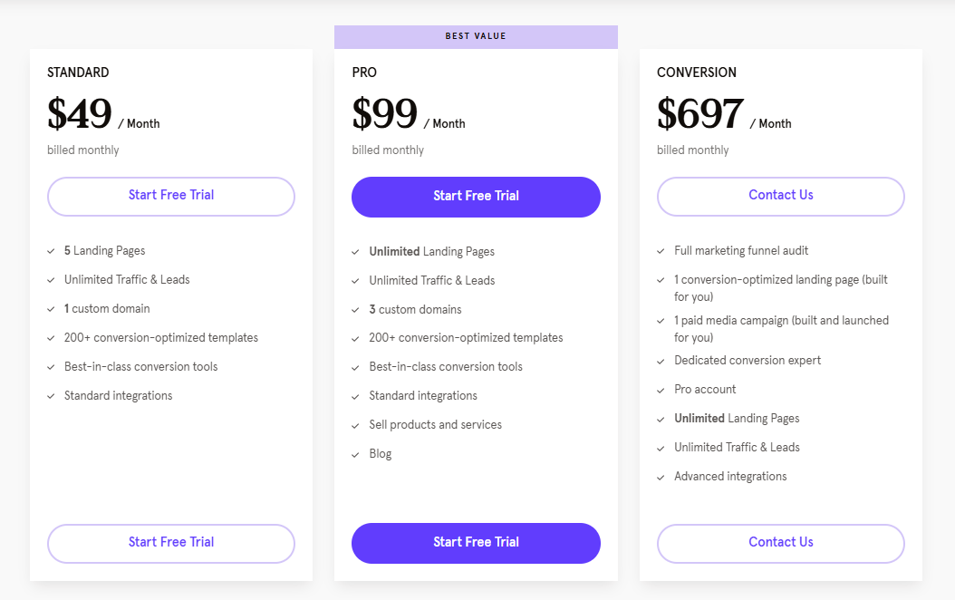Click the checkmark next to "3 custom domains"
The width and height of the screenshot is (955, 600).
(356, 310)
